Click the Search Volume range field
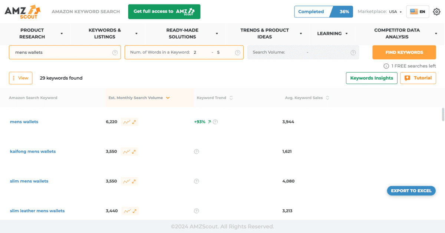The image size is (445, 233). click(x=303, y=53)
